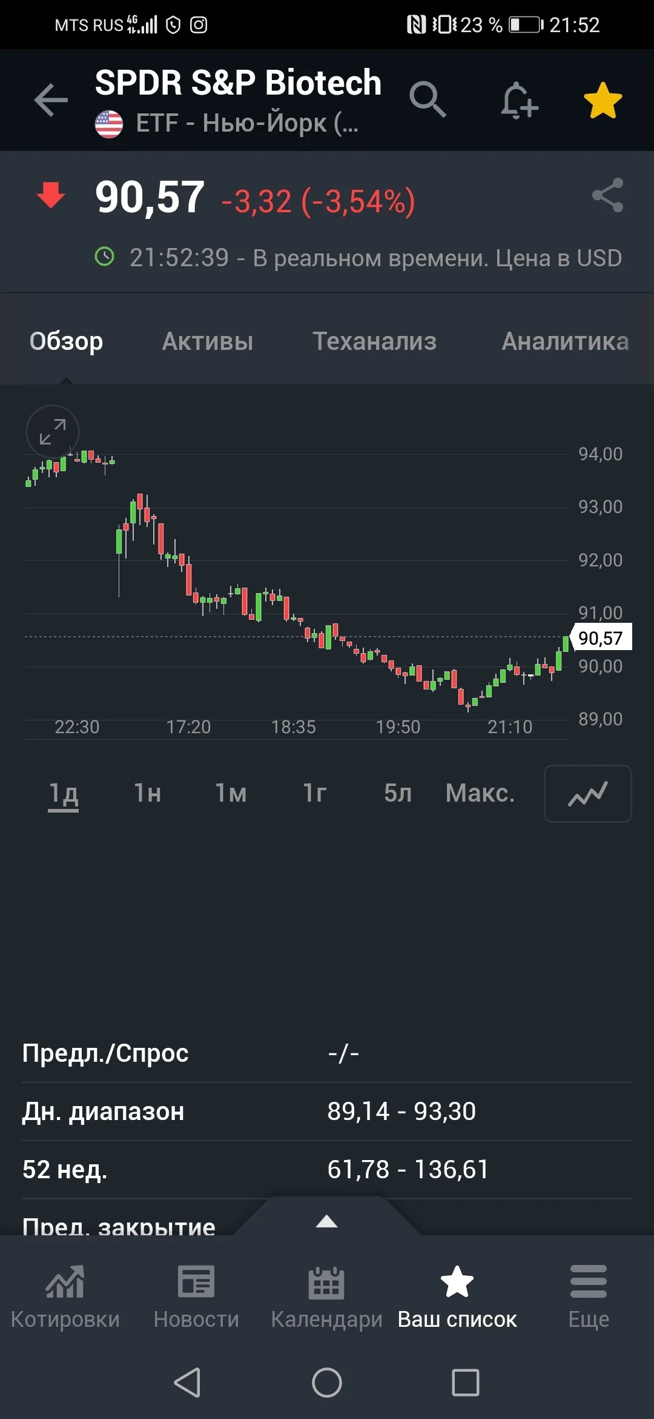The height and width of the screenshot is (1419, 654).
Task: Select the 1н chart timeframe
Action: click(147, 793)
